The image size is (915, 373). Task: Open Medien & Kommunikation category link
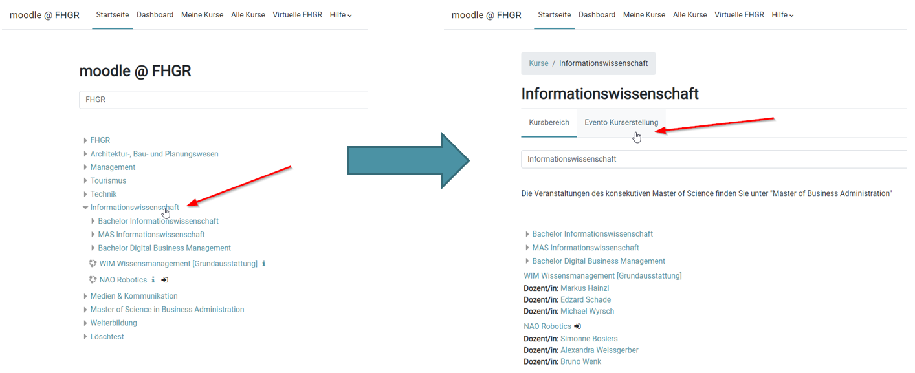134,296
